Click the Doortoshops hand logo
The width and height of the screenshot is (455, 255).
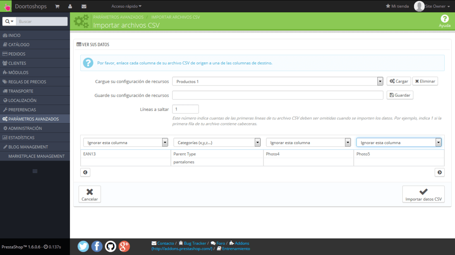click(x=6, y=6)
